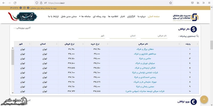
Task: Open رستمی احمدکندی و شرکا link
Action: (x=145, y=77)
